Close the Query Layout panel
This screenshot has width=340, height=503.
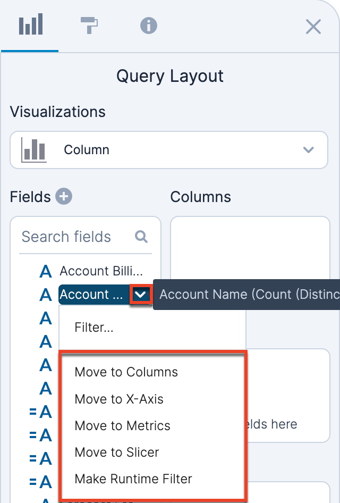313,27
